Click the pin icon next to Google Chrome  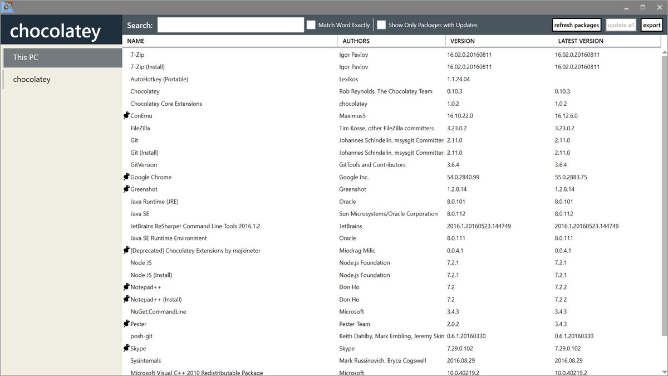tap(126, 177)
